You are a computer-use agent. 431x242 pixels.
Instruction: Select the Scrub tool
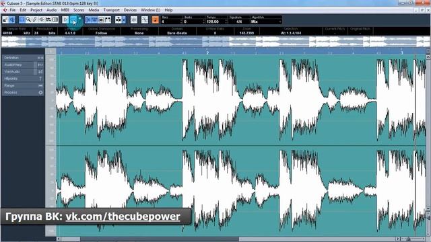[48, 19]
